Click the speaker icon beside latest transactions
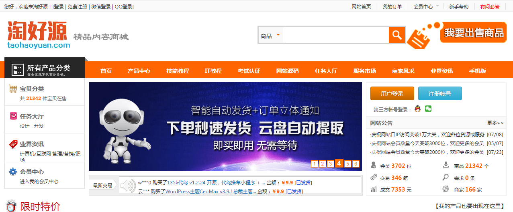This screenshot has width=513, height=212. click(128, 186)
